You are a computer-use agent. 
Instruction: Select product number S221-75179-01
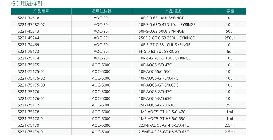coord(31,132)
